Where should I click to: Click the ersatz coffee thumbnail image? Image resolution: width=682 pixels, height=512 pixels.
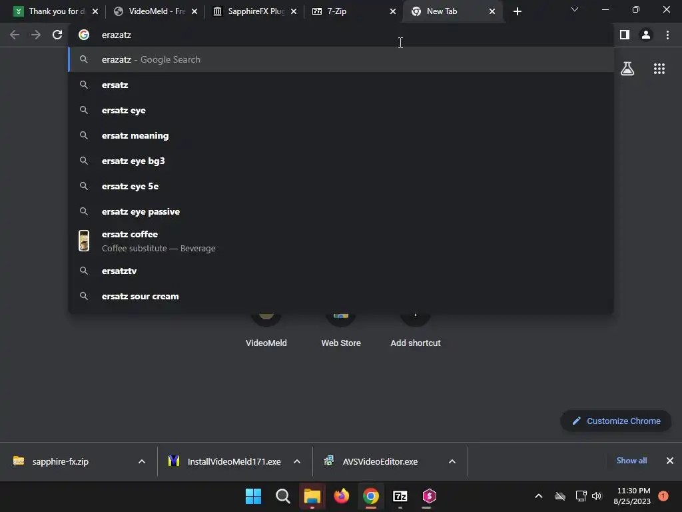84,241
